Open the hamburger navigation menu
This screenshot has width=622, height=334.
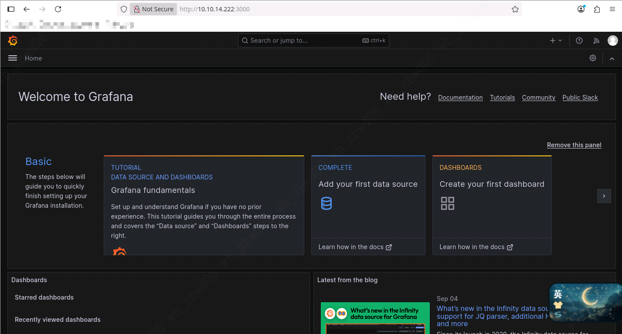click(x=13, y=58)
